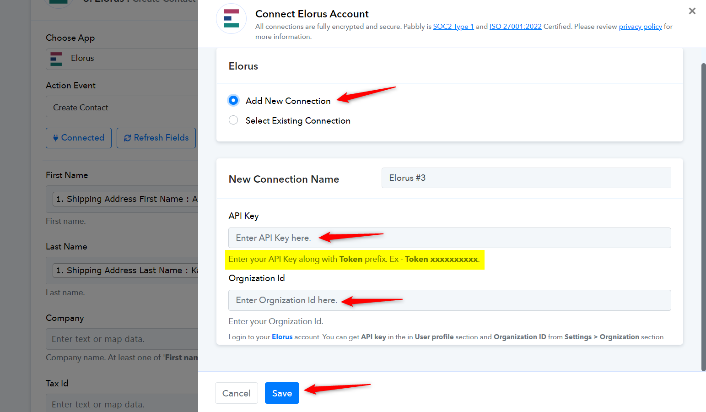Open the Action Event Create Contact dropdown

tap(122, 107)
